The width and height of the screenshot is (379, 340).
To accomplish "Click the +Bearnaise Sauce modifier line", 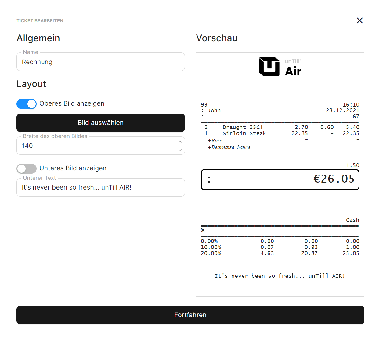I will 229,147.
